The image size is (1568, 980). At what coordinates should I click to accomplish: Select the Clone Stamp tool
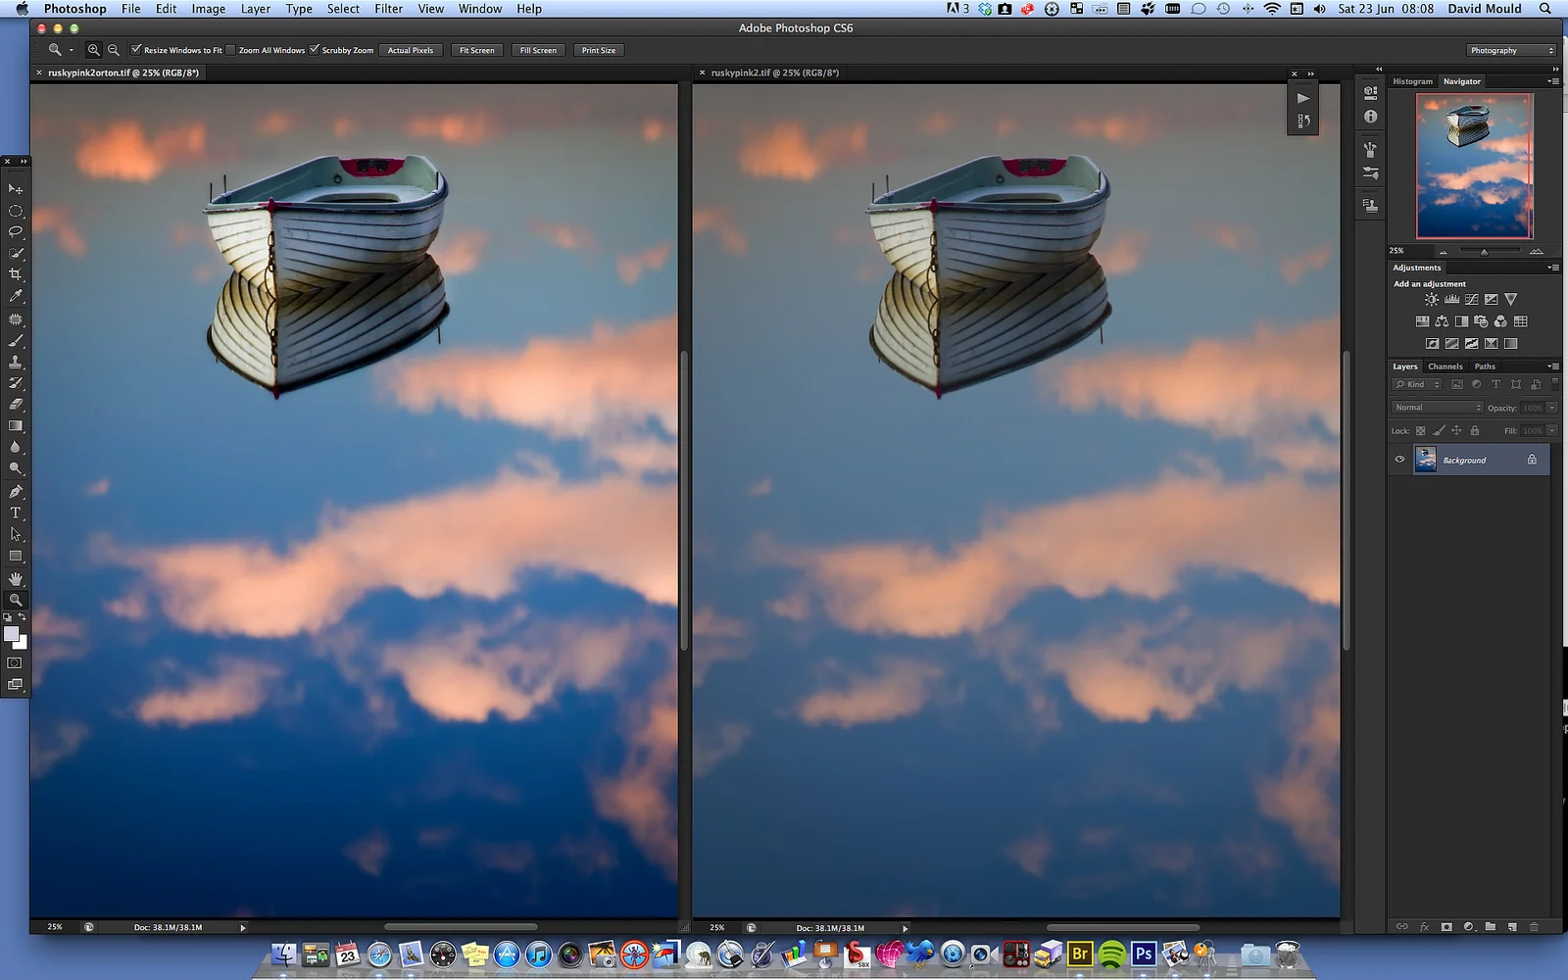[16, 363]
